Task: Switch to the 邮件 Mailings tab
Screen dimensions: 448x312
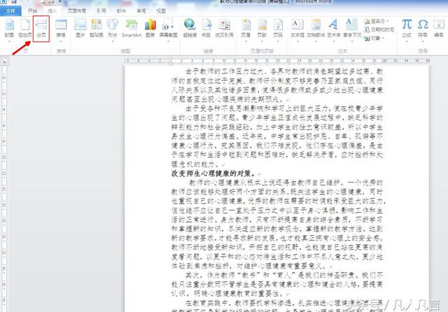Action: pyautogui.click(x=121, y=11)
